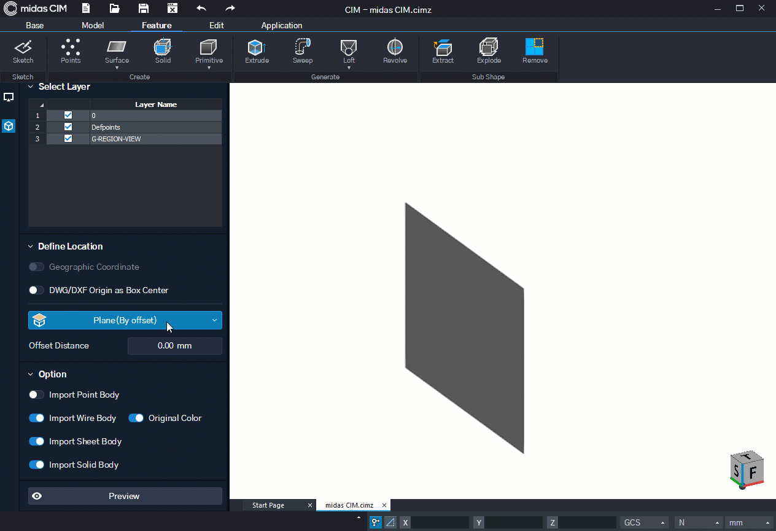Launch the Sweep command

pos(303,52)
